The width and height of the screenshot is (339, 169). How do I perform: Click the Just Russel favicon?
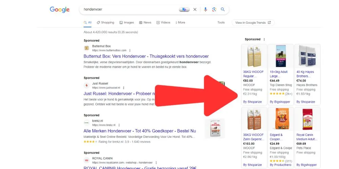pyautogui.click(x=86, y=86)
